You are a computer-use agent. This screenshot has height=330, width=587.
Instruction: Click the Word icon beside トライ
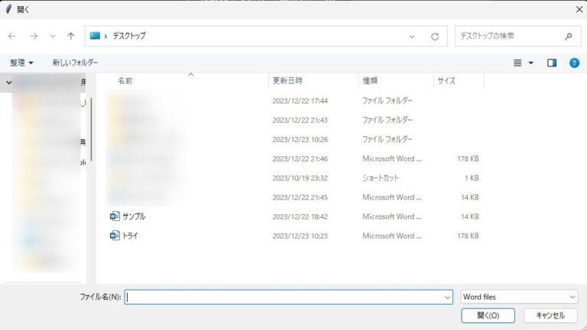pyautogui.click(x=115, y=236)
